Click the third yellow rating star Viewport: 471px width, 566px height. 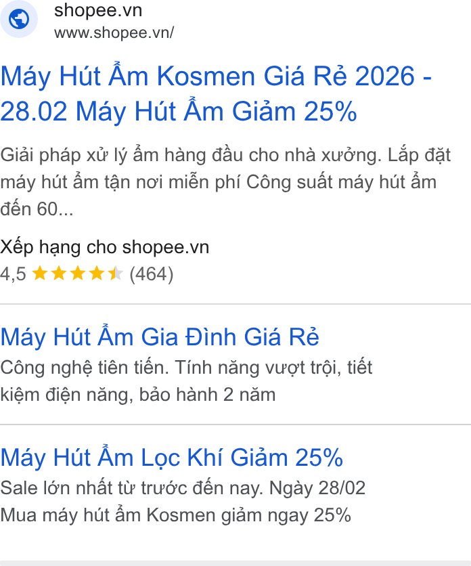coord(78,274)
